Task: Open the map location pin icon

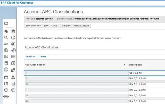Action: [x=13, y=70]
